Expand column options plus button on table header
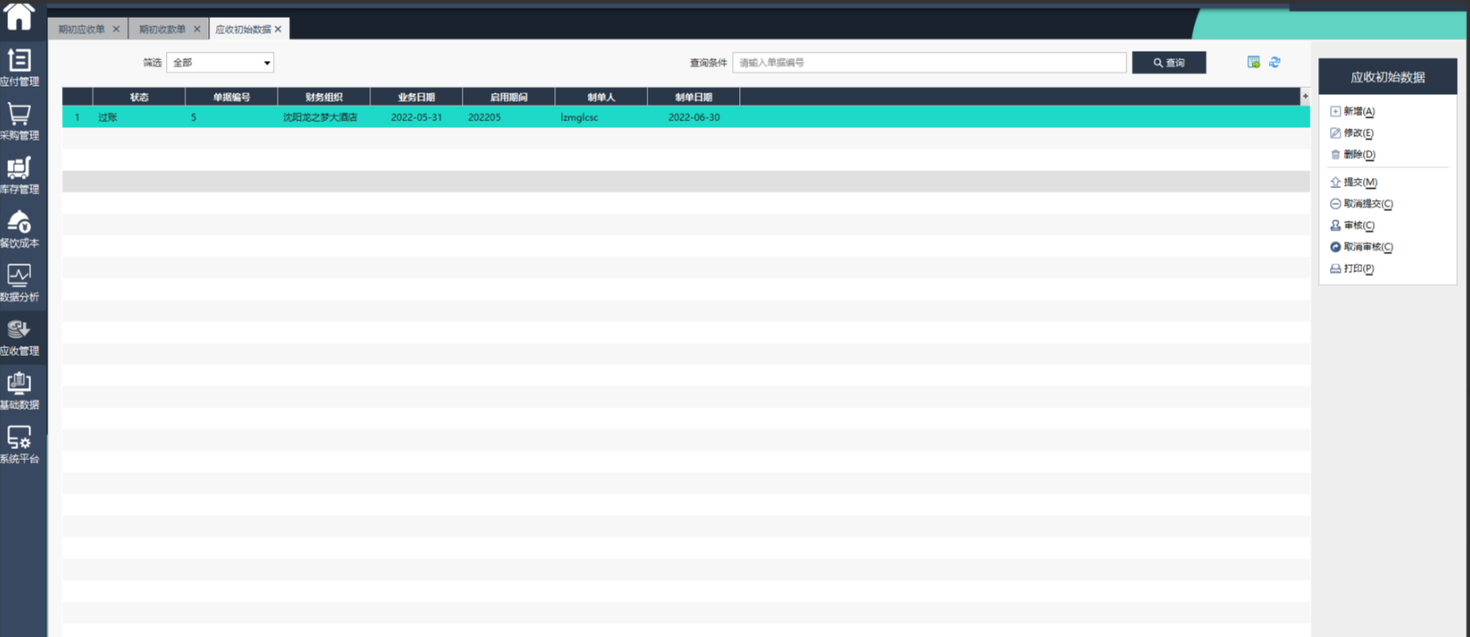Viewport: 1470px width, 637px height. tap(1305, 97)
